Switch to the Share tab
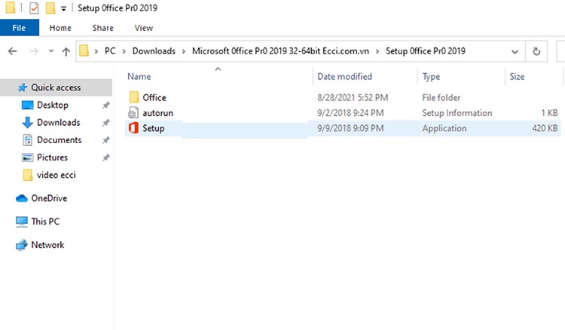 (x=102, y=28)
